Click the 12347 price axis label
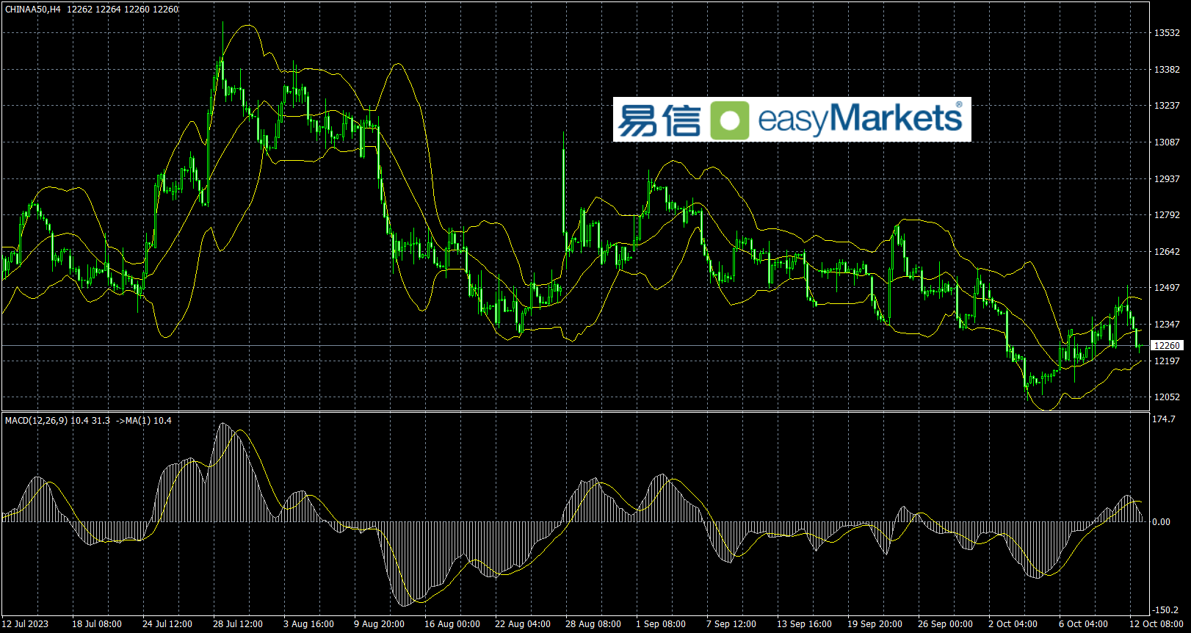The height and width of the screenshot is (633, 1191). coord(1167,325)
